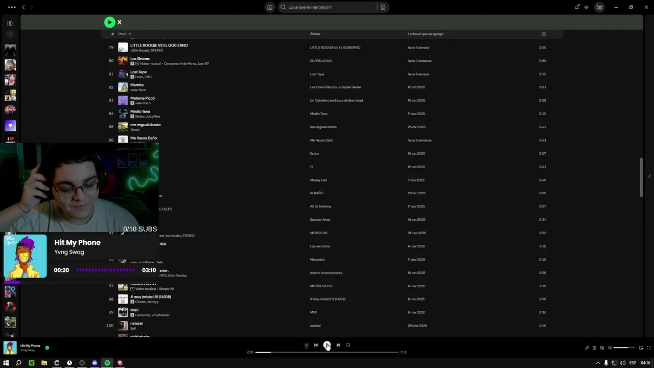Pause playback with the center player button
654x368 pixels.
click(327, 345)
